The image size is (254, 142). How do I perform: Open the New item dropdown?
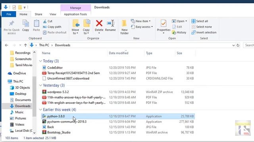141,21
